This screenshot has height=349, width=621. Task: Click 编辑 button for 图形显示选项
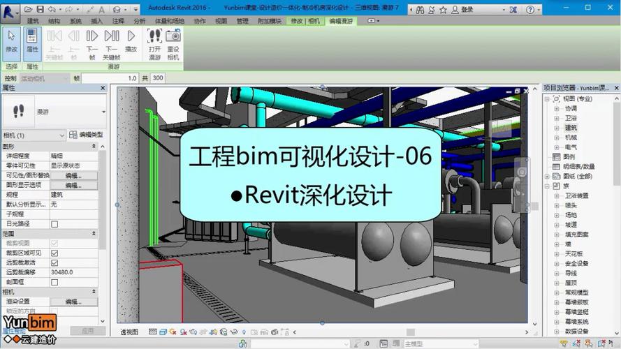tap(73, 185)
